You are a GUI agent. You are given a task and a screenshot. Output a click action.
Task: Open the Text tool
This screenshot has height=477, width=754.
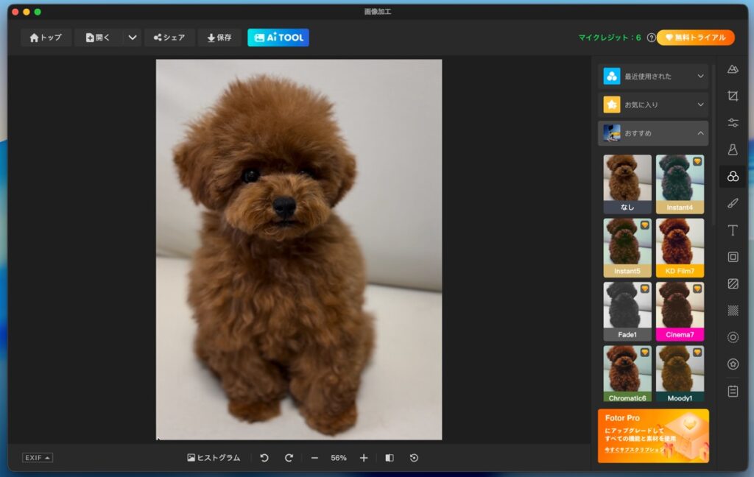click(733, 230)
